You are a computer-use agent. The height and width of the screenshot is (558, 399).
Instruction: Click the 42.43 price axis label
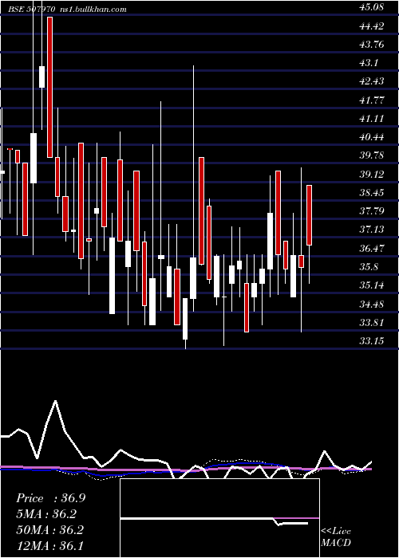[x=372, y=81]
